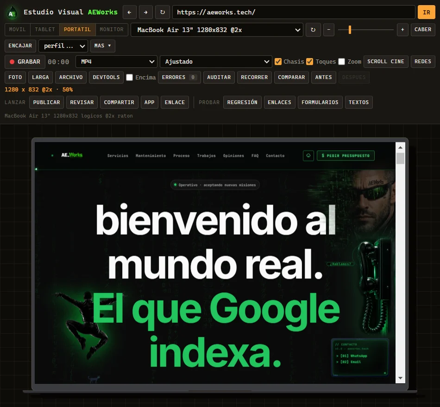Viewport: 440px width, 407px height.
Task: Switch to the TABLET device tab
Action: [x=45, y=30]
